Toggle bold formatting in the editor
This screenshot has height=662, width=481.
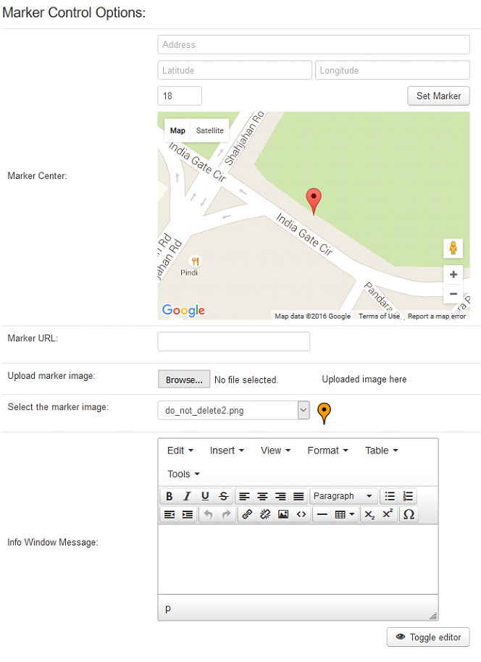169,496
